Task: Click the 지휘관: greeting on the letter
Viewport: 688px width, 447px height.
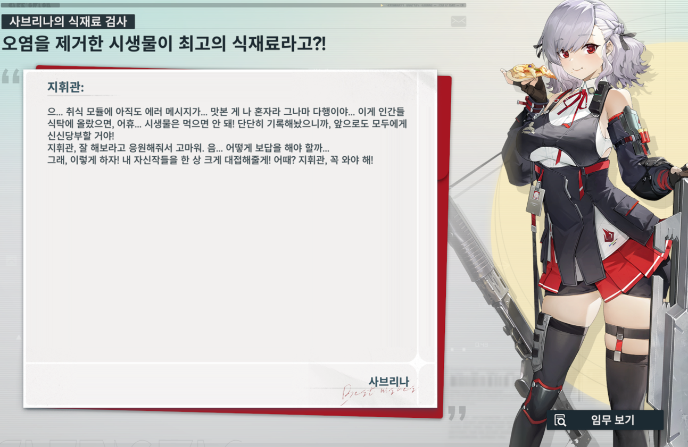Action: point(66,87)
